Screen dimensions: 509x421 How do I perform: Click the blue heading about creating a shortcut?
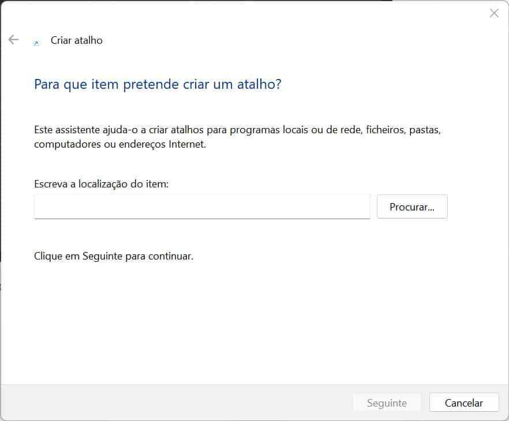click(x=158, y=84)
